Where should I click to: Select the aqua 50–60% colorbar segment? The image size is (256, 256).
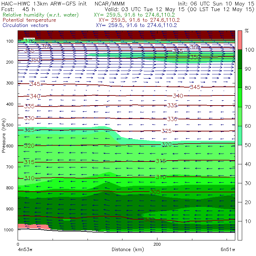[x=240, y=136]
